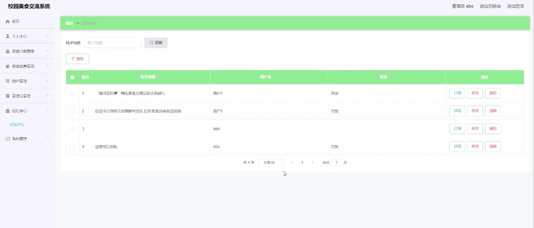Click the post title 这里可以发帖

106,147
